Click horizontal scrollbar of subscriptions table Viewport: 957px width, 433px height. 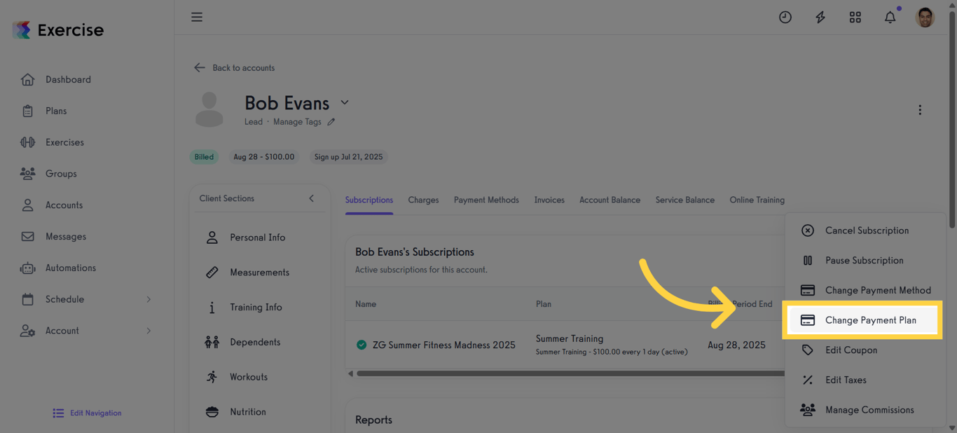(570, 373)
